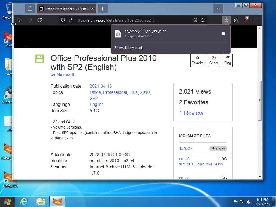
Task: Toggle reader view icon
Action: [195, 20]
